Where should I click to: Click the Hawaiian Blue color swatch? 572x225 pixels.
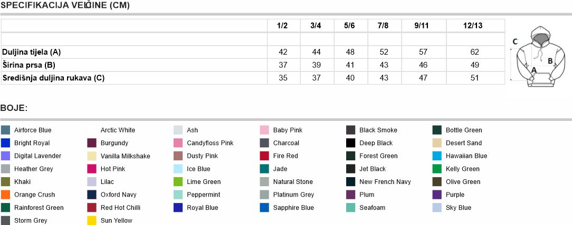437,156
